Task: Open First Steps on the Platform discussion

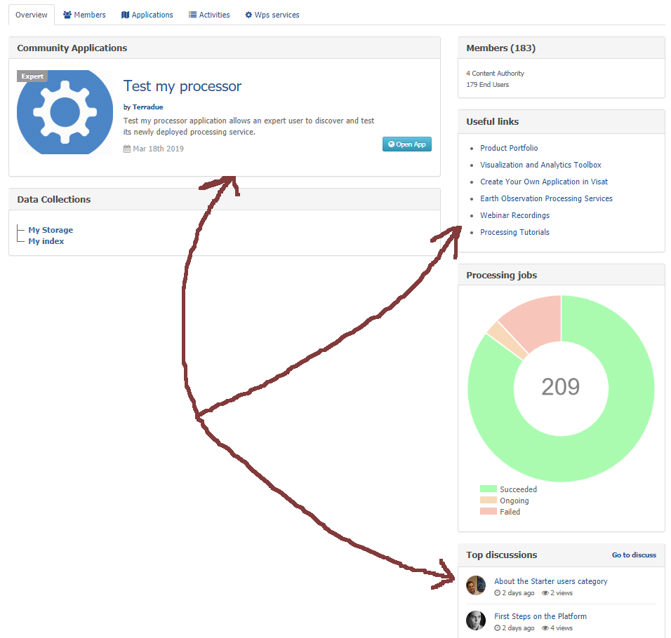Action: pyautogui.click(x=540, y=616)
